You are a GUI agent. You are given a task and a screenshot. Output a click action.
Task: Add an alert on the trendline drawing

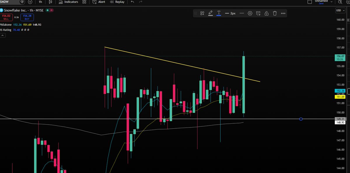coord(258,13)
